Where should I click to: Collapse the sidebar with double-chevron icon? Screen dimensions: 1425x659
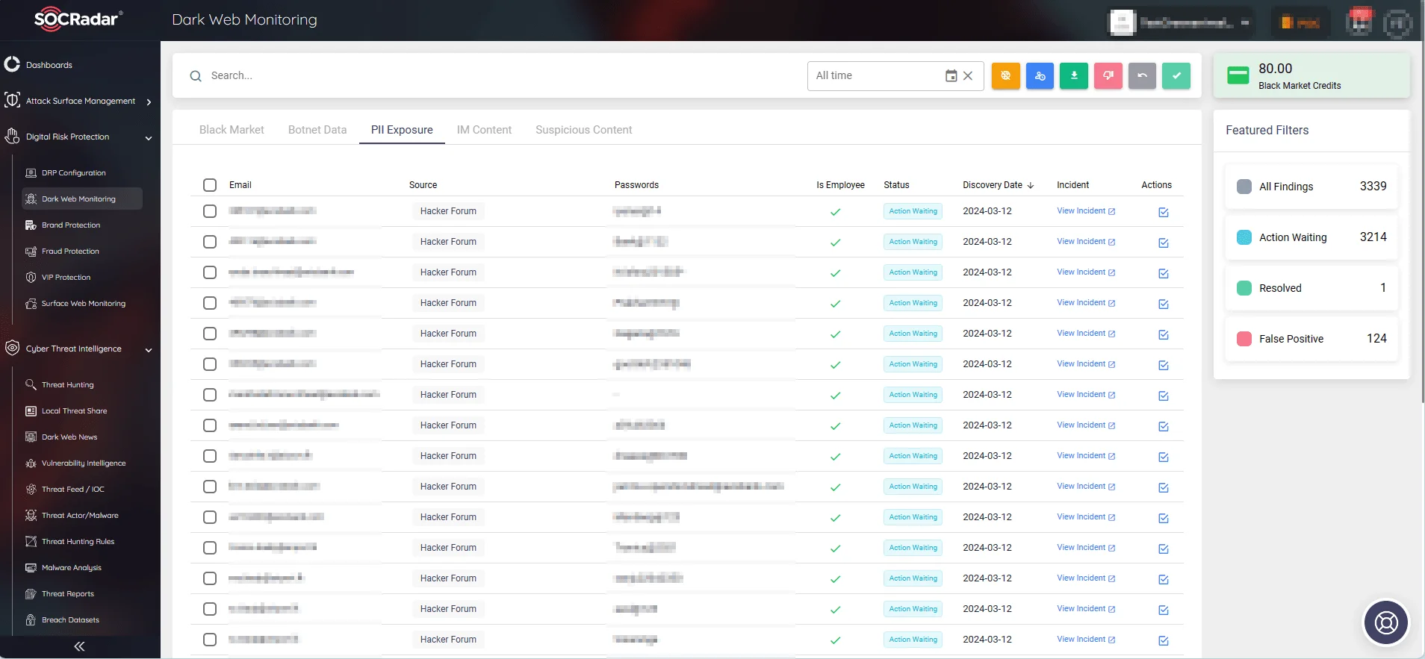click(x=79, y=646)
